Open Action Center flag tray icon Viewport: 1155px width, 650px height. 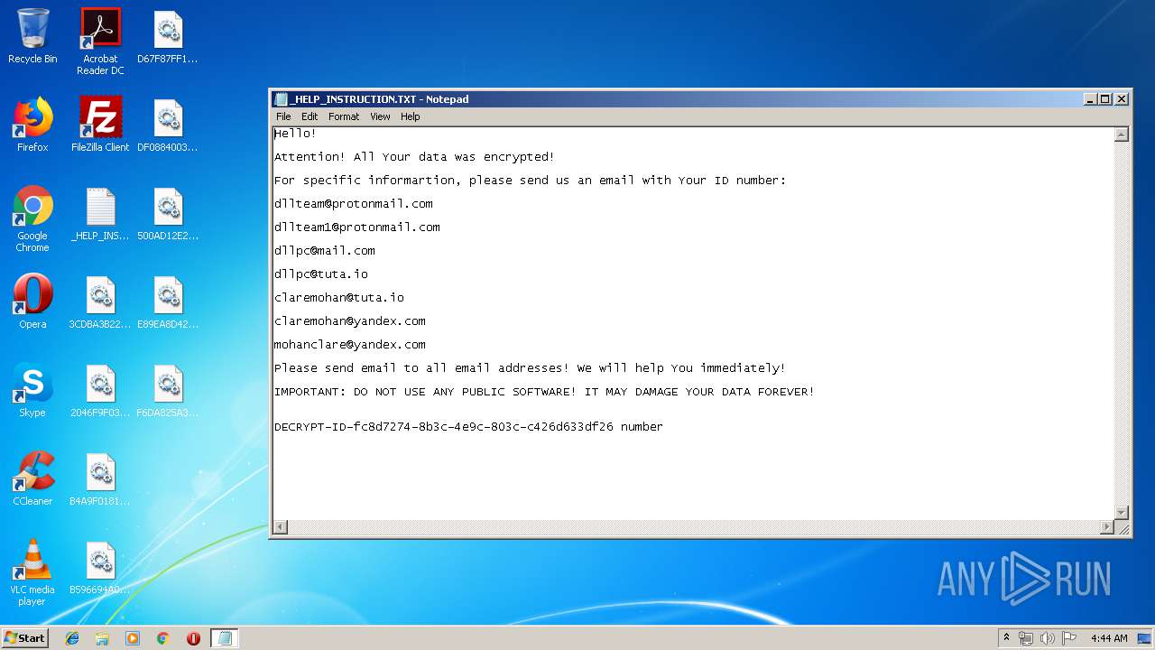coord(1069,638)
